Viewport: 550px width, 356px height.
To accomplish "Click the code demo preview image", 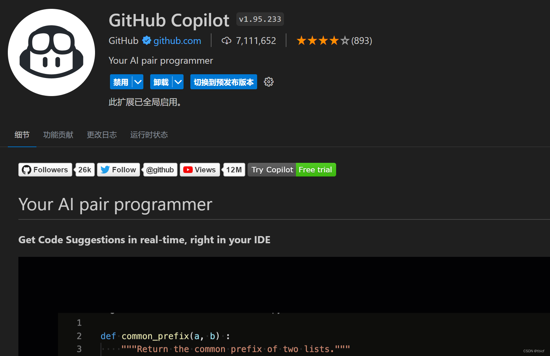I will tap(284, 306).
